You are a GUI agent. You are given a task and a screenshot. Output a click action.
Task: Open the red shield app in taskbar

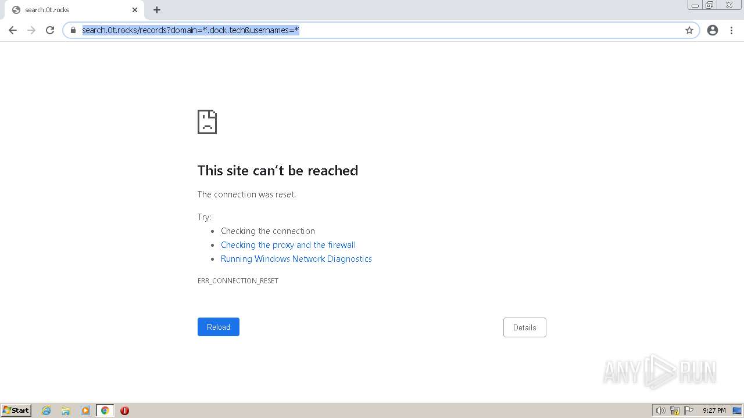[124, 410]
